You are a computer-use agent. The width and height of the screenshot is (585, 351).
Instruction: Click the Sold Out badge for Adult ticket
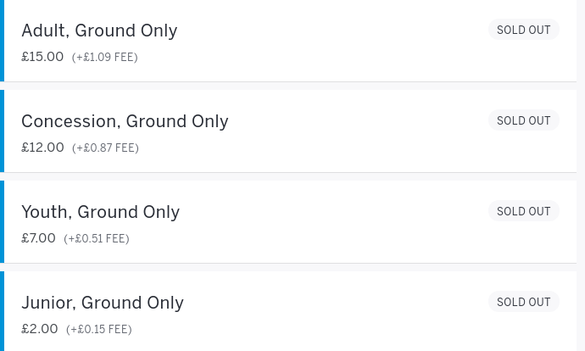(524, 30)
